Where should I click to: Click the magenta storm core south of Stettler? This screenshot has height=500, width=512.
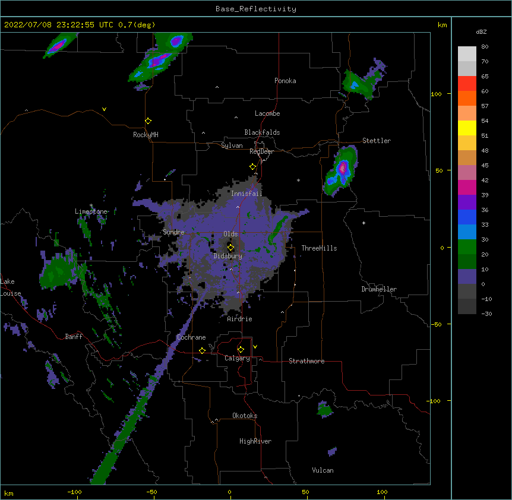click(342, 168)
